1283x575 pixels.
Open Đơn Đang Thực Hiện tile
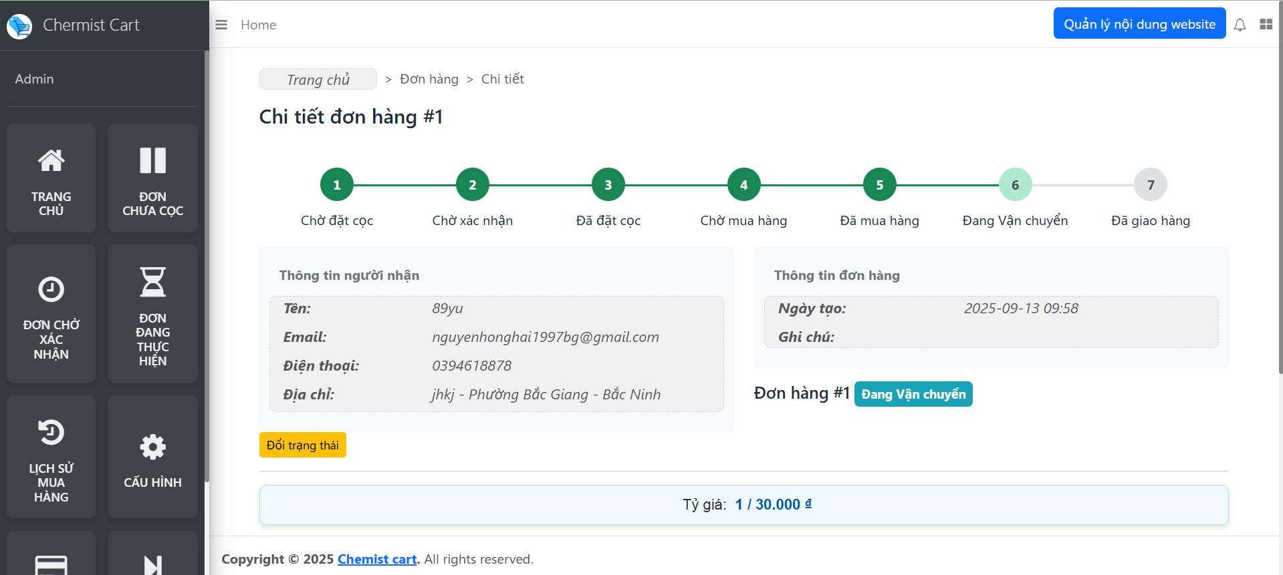coord(152,313)
